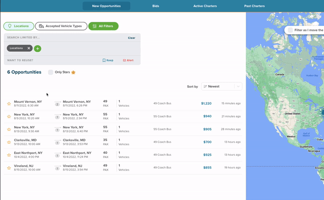
Task: Click Canada label on the map
Action: (280, 74)
